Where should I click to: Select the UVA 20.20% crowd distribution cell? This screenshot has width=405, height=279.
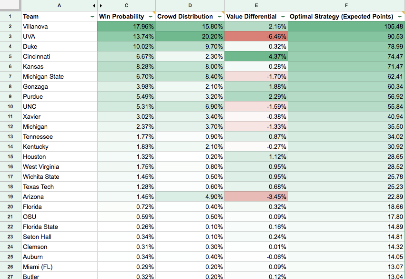point(190,36)
